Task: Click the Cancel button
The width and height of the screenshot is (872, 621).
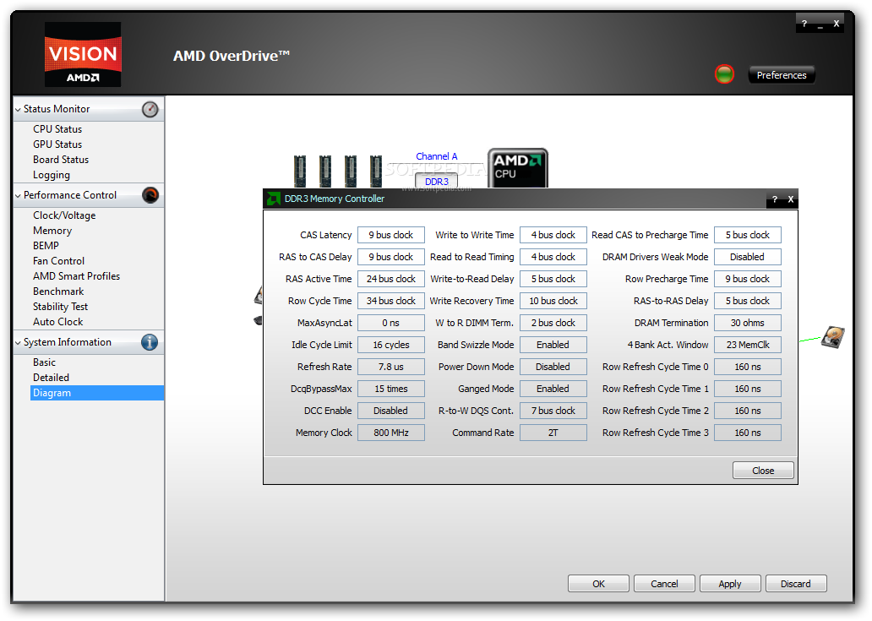Action: pyautogui.click(x=664, y=584)
